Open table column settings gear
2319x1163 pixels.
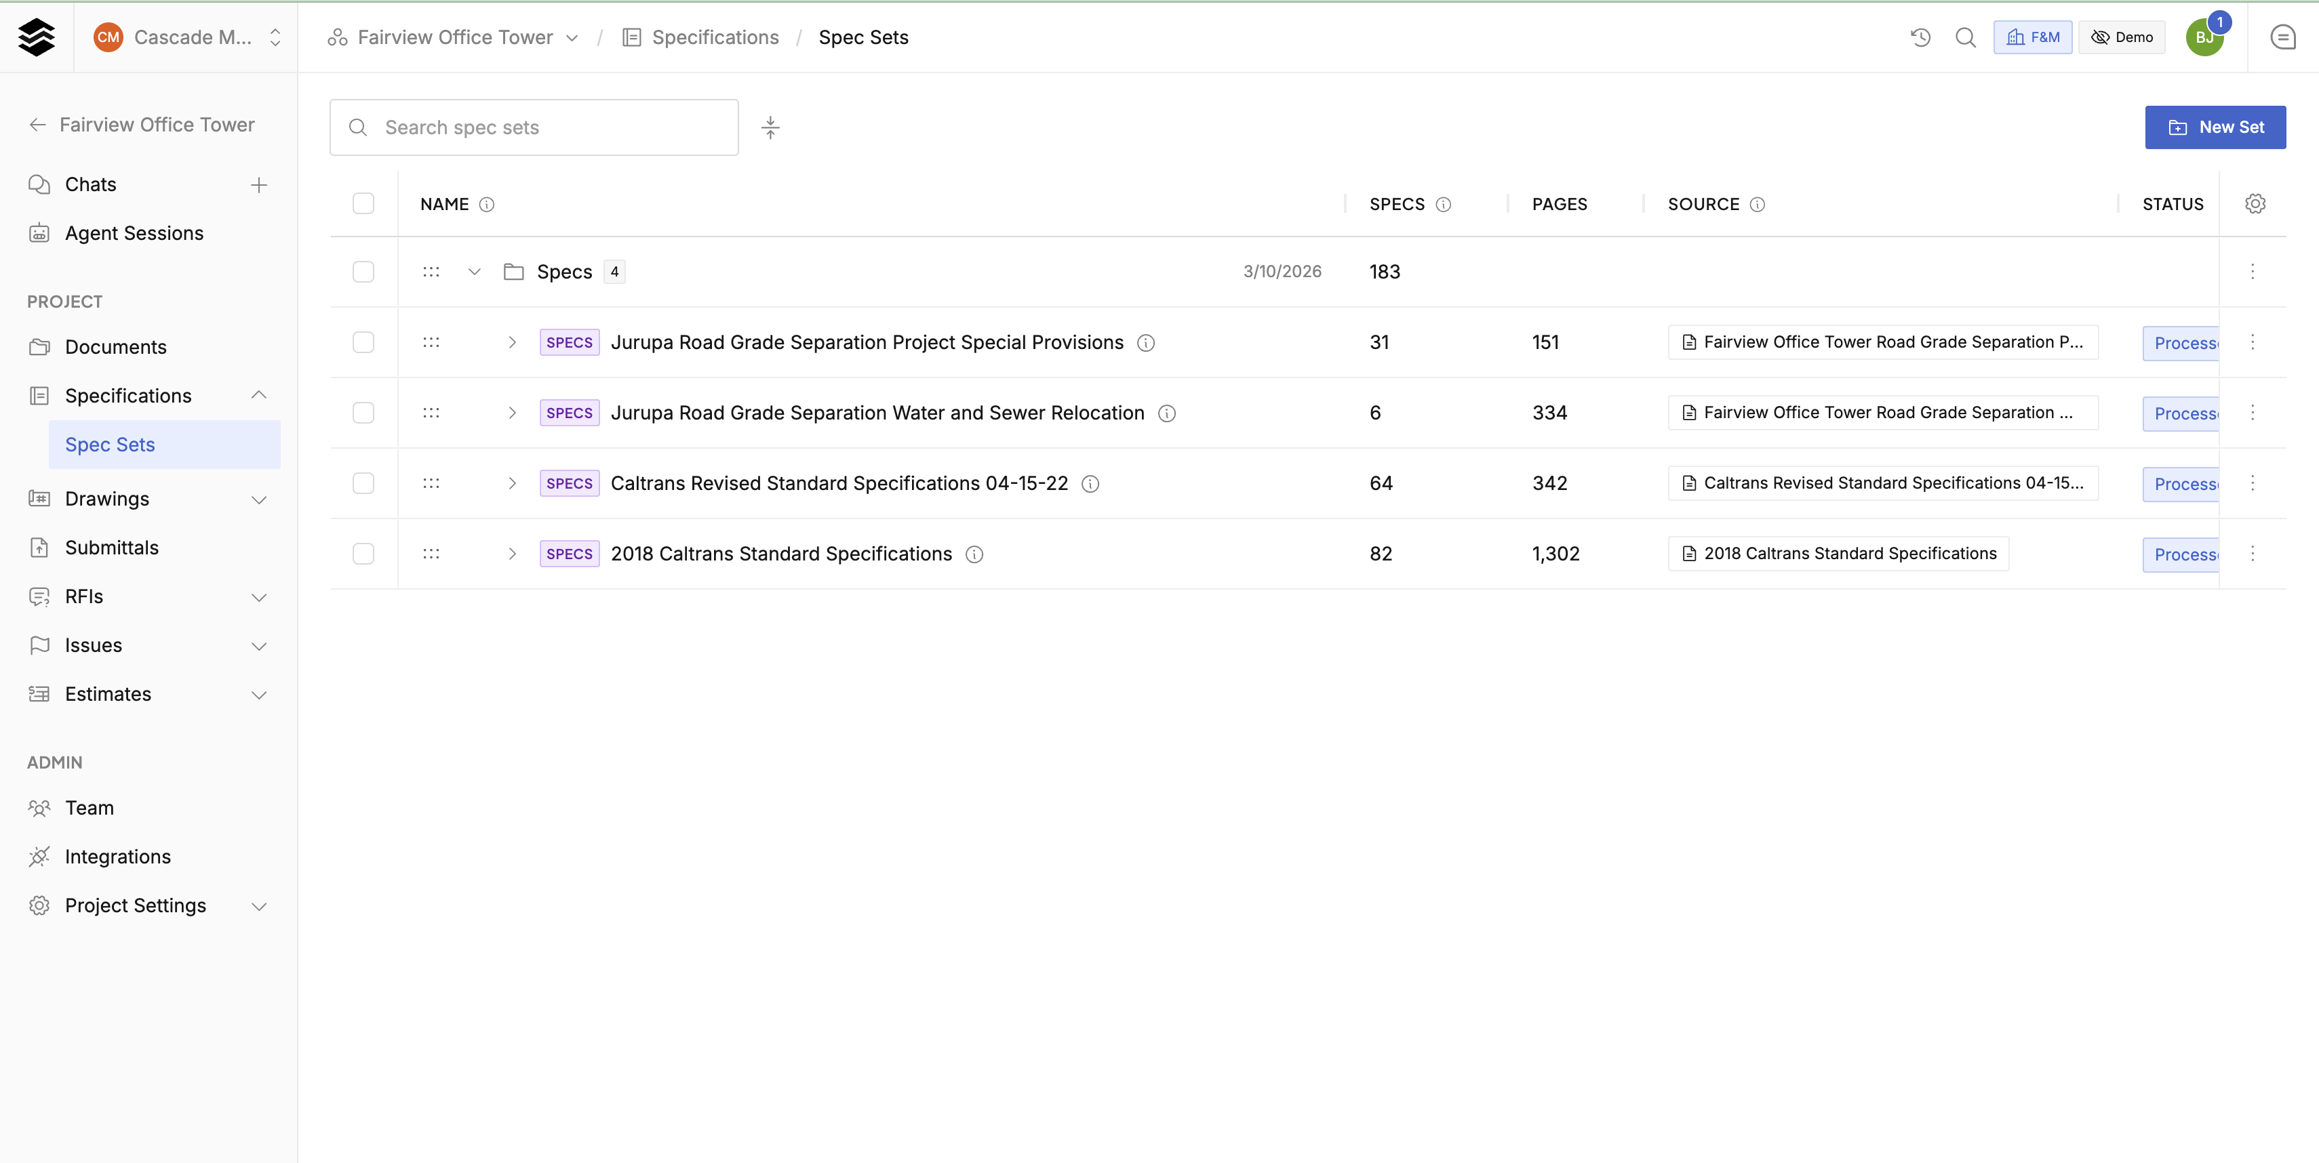click(2255, 204)
